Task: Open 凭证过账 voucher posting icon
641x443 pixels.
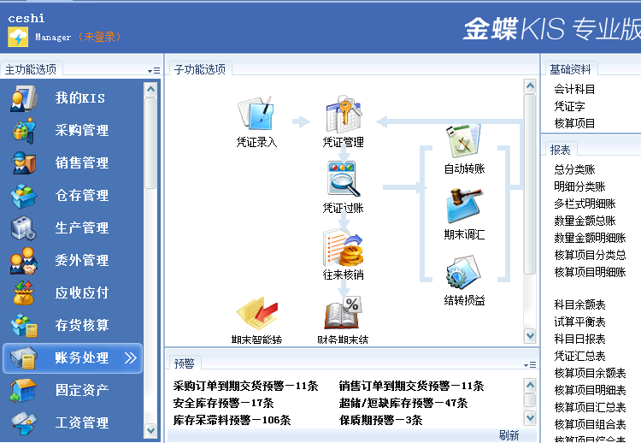Action: (x=344, y=179)
